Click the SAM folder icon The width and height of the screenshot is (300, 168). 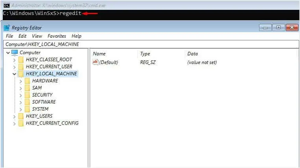(27, 88)
